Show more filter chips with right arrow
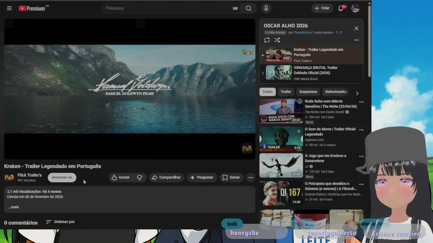 coord(357,93)
